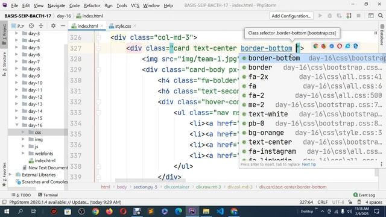Open completion popup more options dots
Screen dimensions: 386x217
pyautogui.click(x=382, y=165)
